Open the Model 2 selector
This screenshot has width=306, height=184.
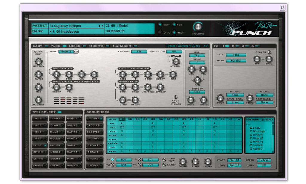[66, 51]
